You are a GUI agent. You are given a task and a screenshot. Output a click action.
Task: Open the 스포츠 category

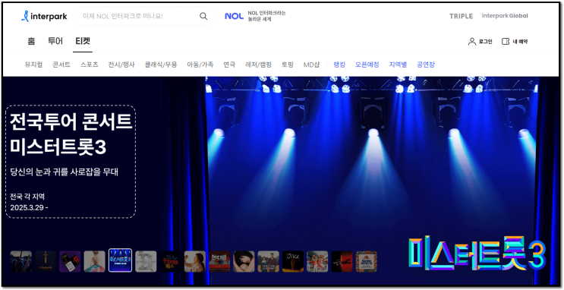pos(90,65)
